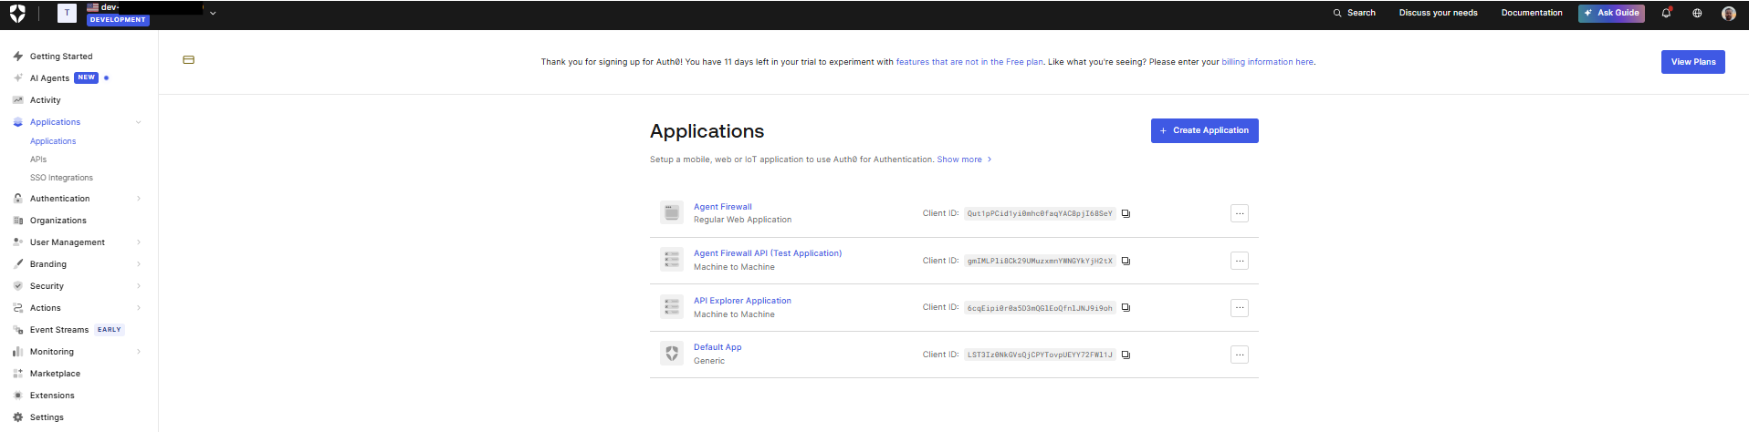
Task: Expand the tenant switcher dropdown arrow
Action: pyautogui.click(x=213, y=14)
